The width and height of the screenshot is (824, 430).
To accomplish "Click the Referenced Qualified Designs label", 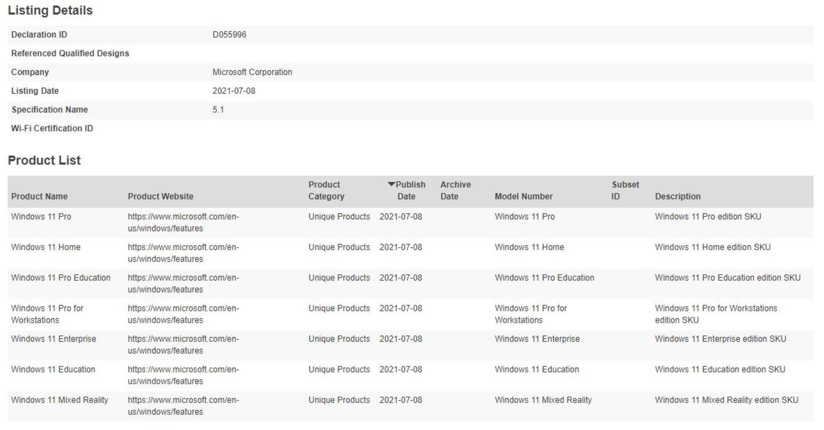I will click(x=70, y=53).
